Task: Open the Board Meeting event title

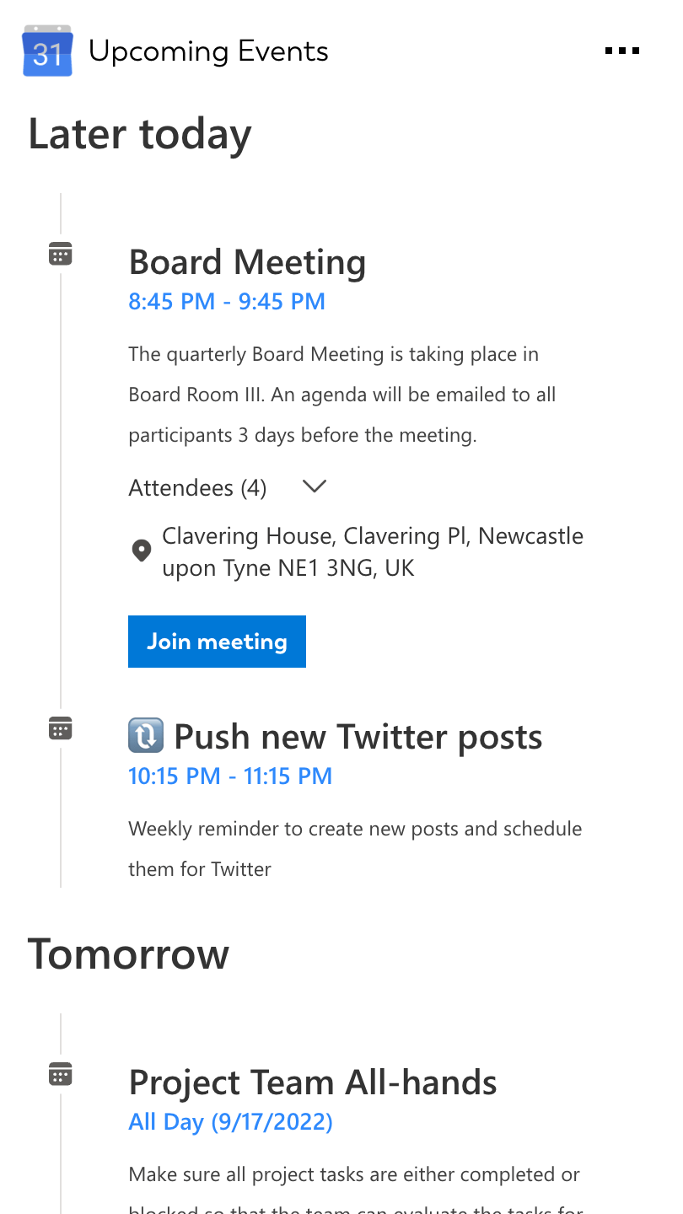Action: click(247, 262)
